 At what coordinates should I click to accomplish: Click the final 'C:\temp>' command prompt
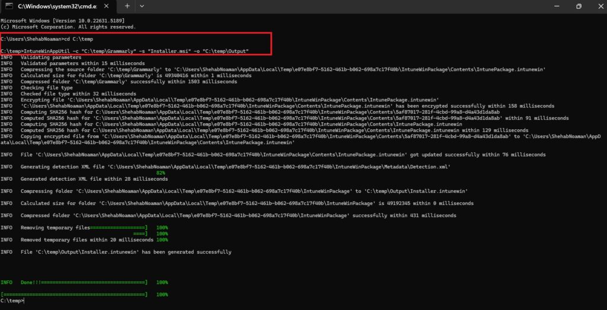click(12, 301)
